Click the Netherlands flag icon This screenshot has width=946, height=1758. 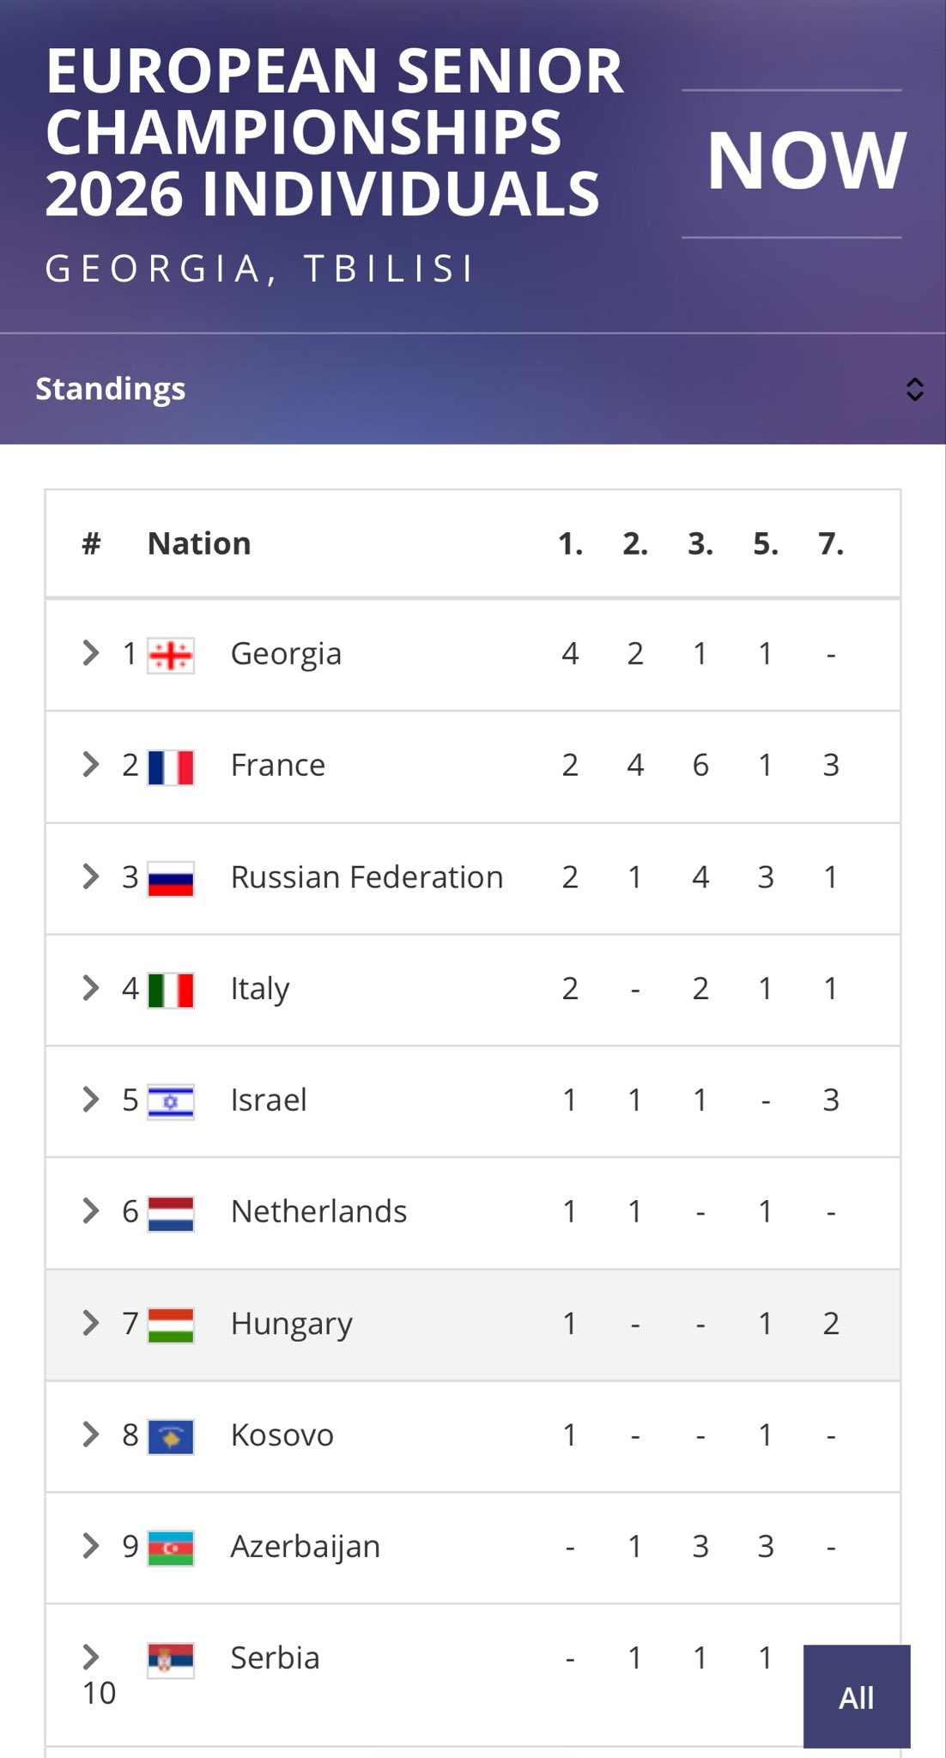[171, 1214]
